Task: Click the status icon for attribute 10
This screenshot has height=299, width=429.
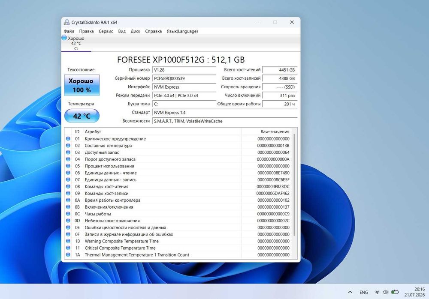Action: tap(68, 241)
